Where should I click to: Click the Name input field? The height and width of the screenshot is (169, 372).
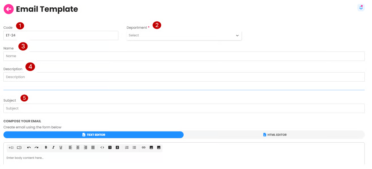[x=184, y=56]
